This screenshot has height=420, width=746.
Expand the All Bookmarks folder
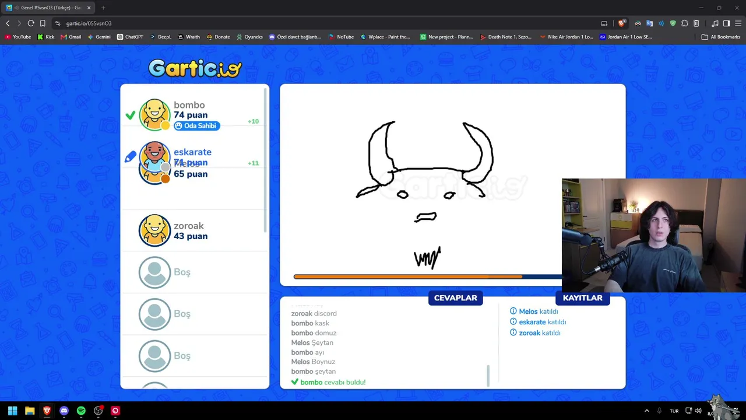721,37
